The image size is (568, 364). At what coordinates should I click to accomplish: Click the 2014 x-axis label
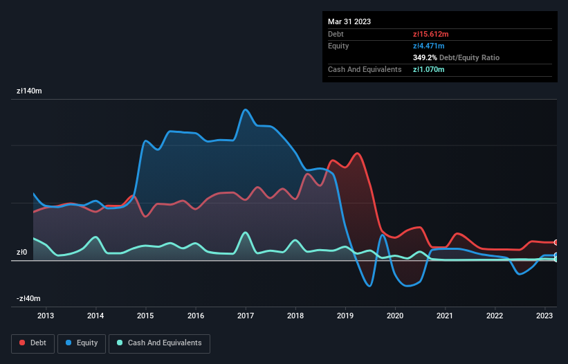[95, 316]
